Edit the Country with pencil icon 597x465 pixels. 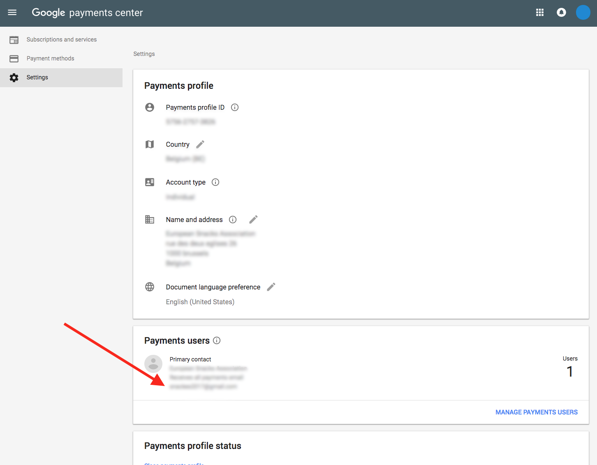[x=200, y=144]
